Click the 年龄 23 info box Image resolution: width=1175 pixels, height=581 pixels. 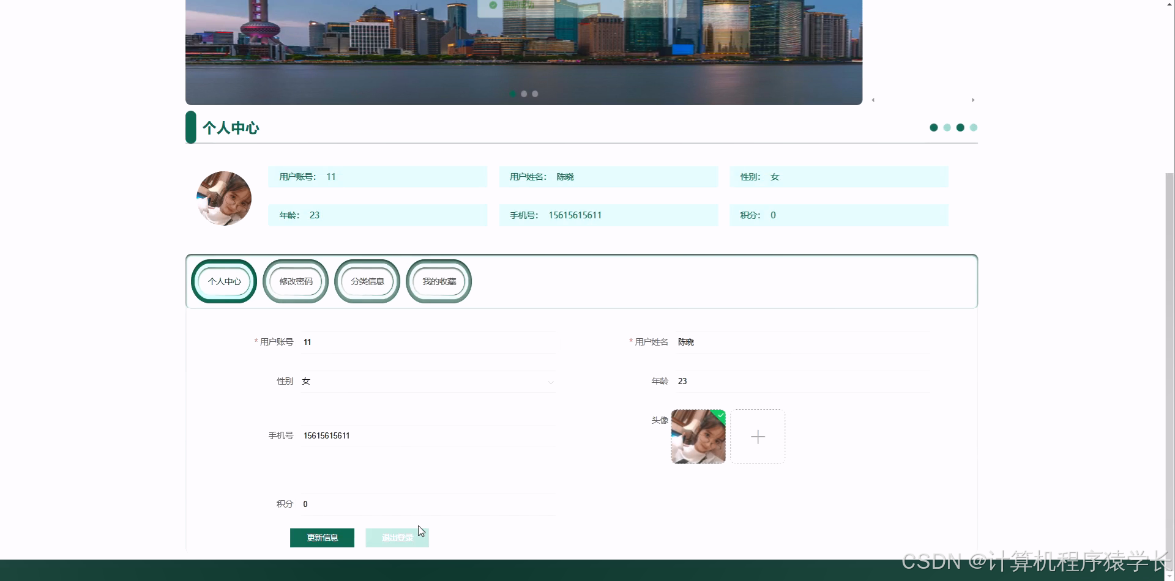click(378, 215)
